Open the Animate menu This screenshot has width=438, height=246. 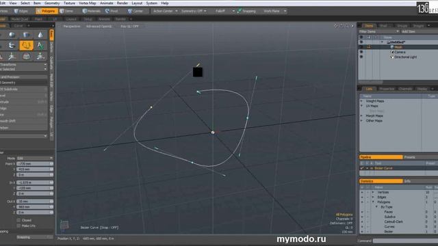point(107,3)
